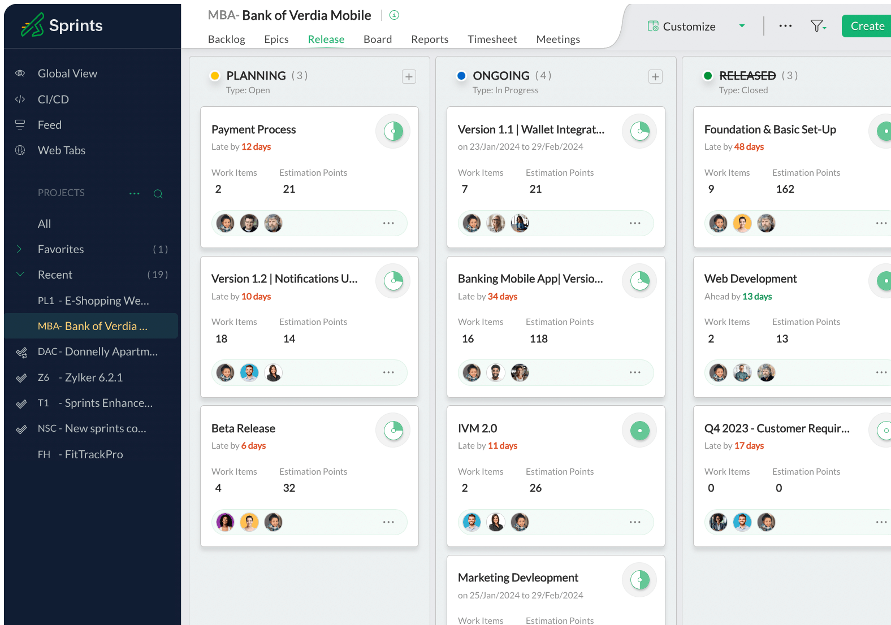The height and width of the screenshot is (625, 891).
Task: Open Q4 2023 Customer Requirements release
Action: click(777, 428)
